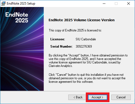The image size is (135, 104).
Task: Click the Serial Number: label
Action: click(x=61, y=46)
